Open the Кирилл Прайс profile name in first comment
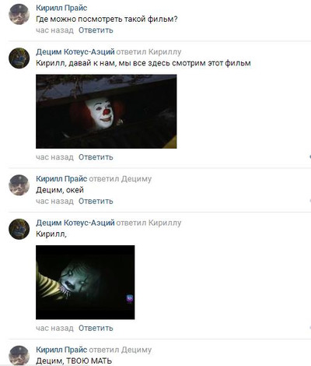This screenshot has height=366, width=311. click(61, 8)
